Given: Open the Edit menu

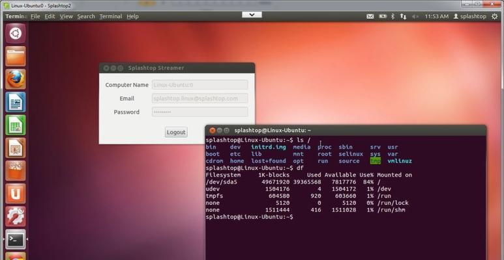Looking at the screenshot, I should click(x=50, y=16).
